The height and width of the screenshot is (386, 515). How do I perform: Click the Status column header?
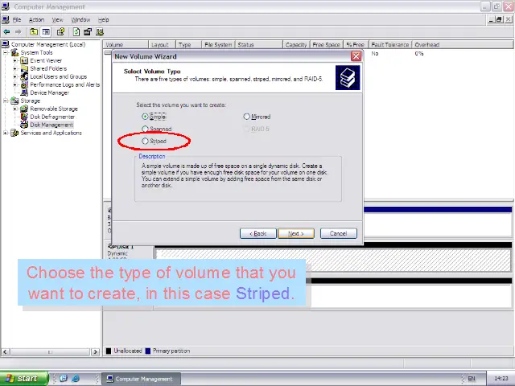click(x=258, y=45)
